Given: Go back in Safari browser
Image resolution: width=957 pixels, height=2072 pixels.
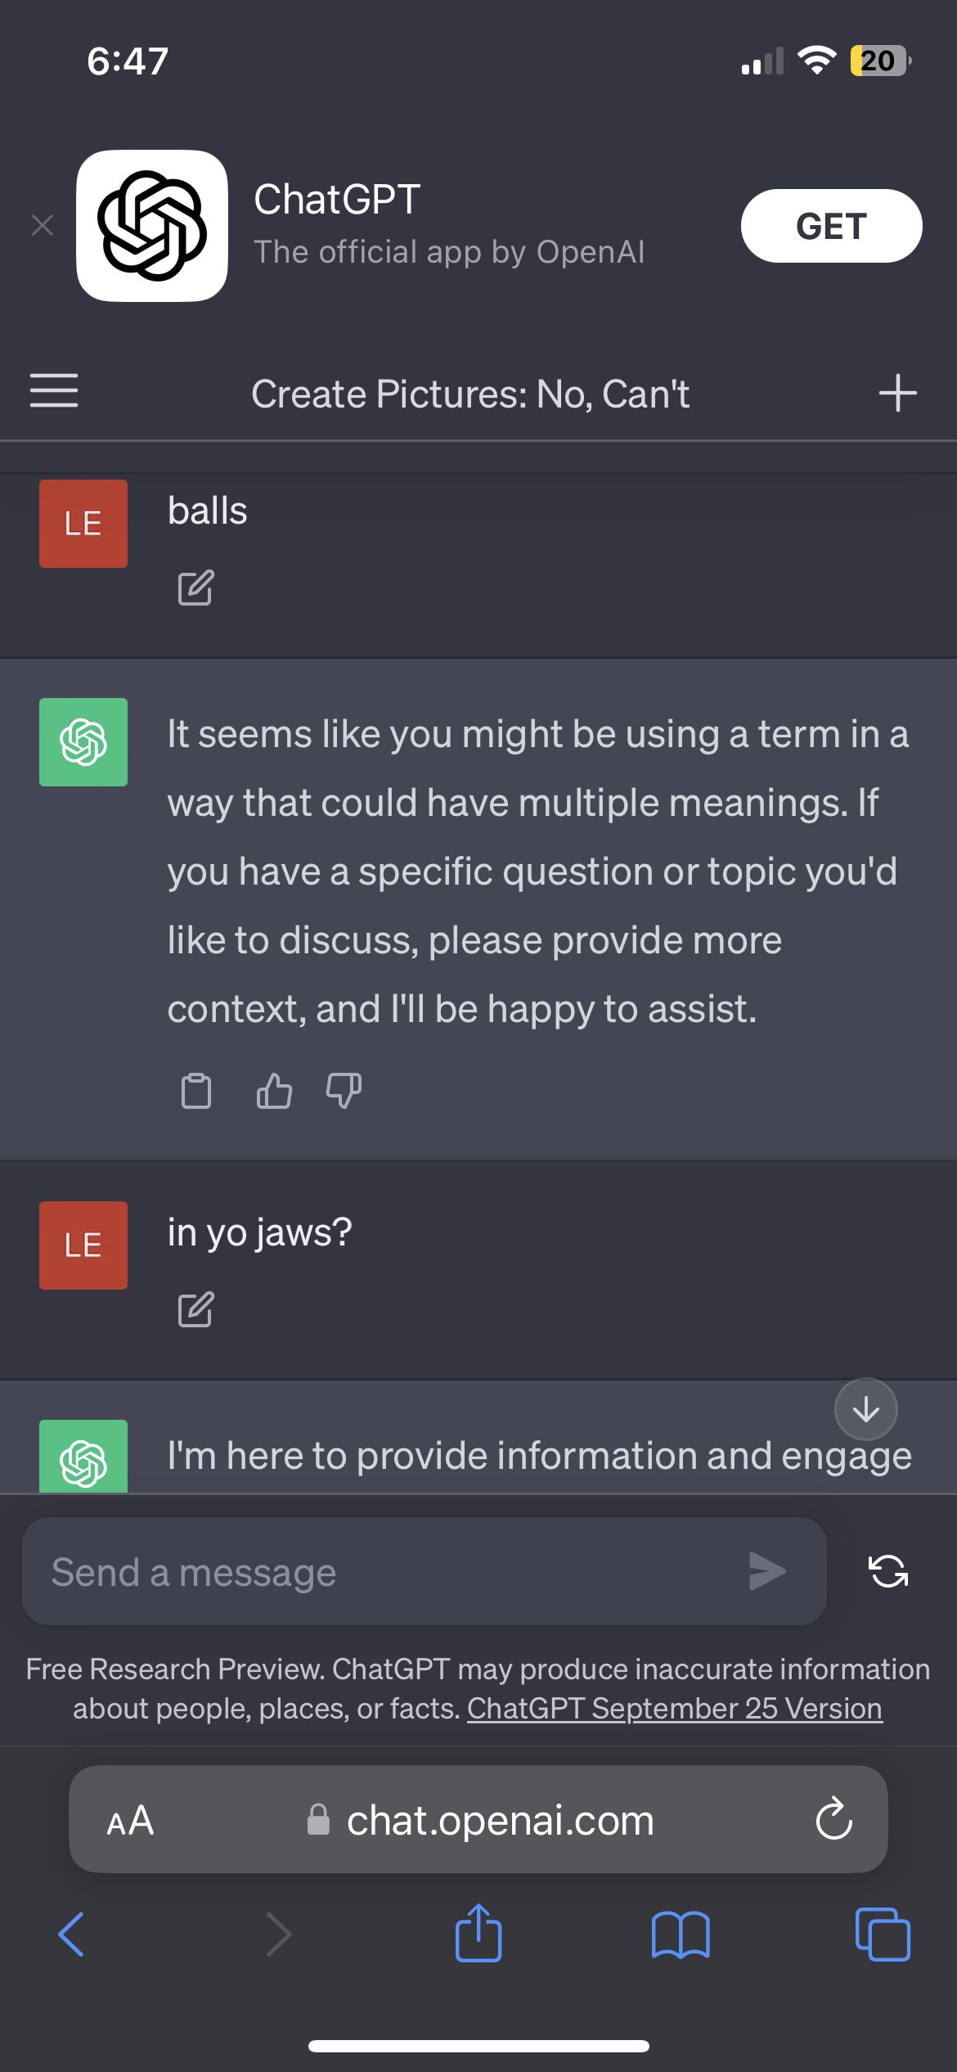Looking at the screenshot, I should [71, 1935].
